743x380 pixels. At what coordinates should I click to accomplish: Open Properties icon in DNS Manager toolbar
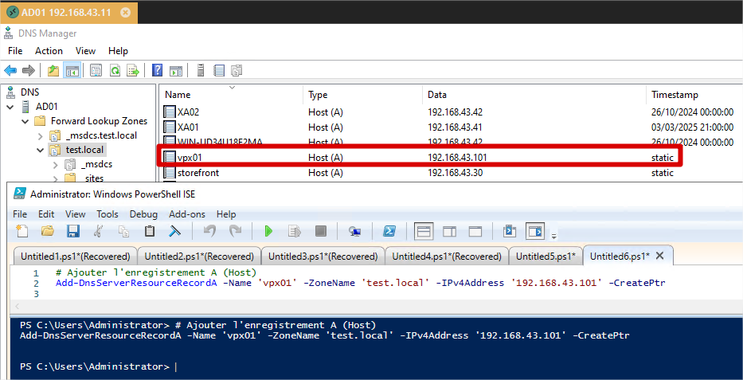point(96,71)
